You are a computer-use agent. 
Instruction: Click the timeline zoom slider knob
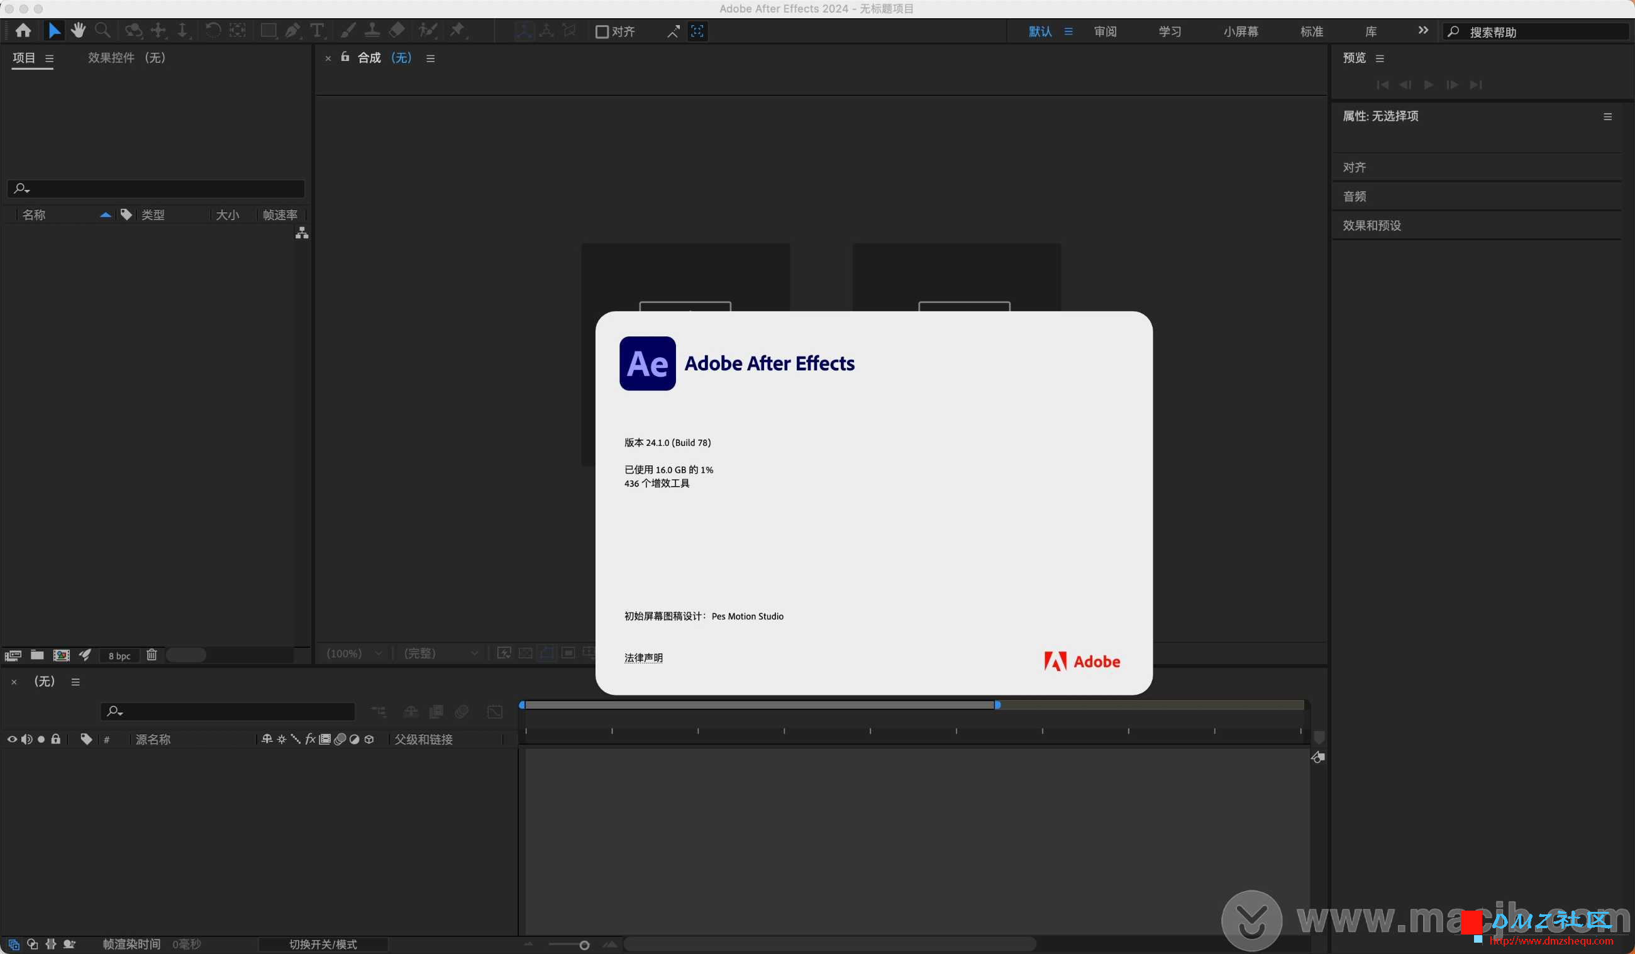click(584, 945)
